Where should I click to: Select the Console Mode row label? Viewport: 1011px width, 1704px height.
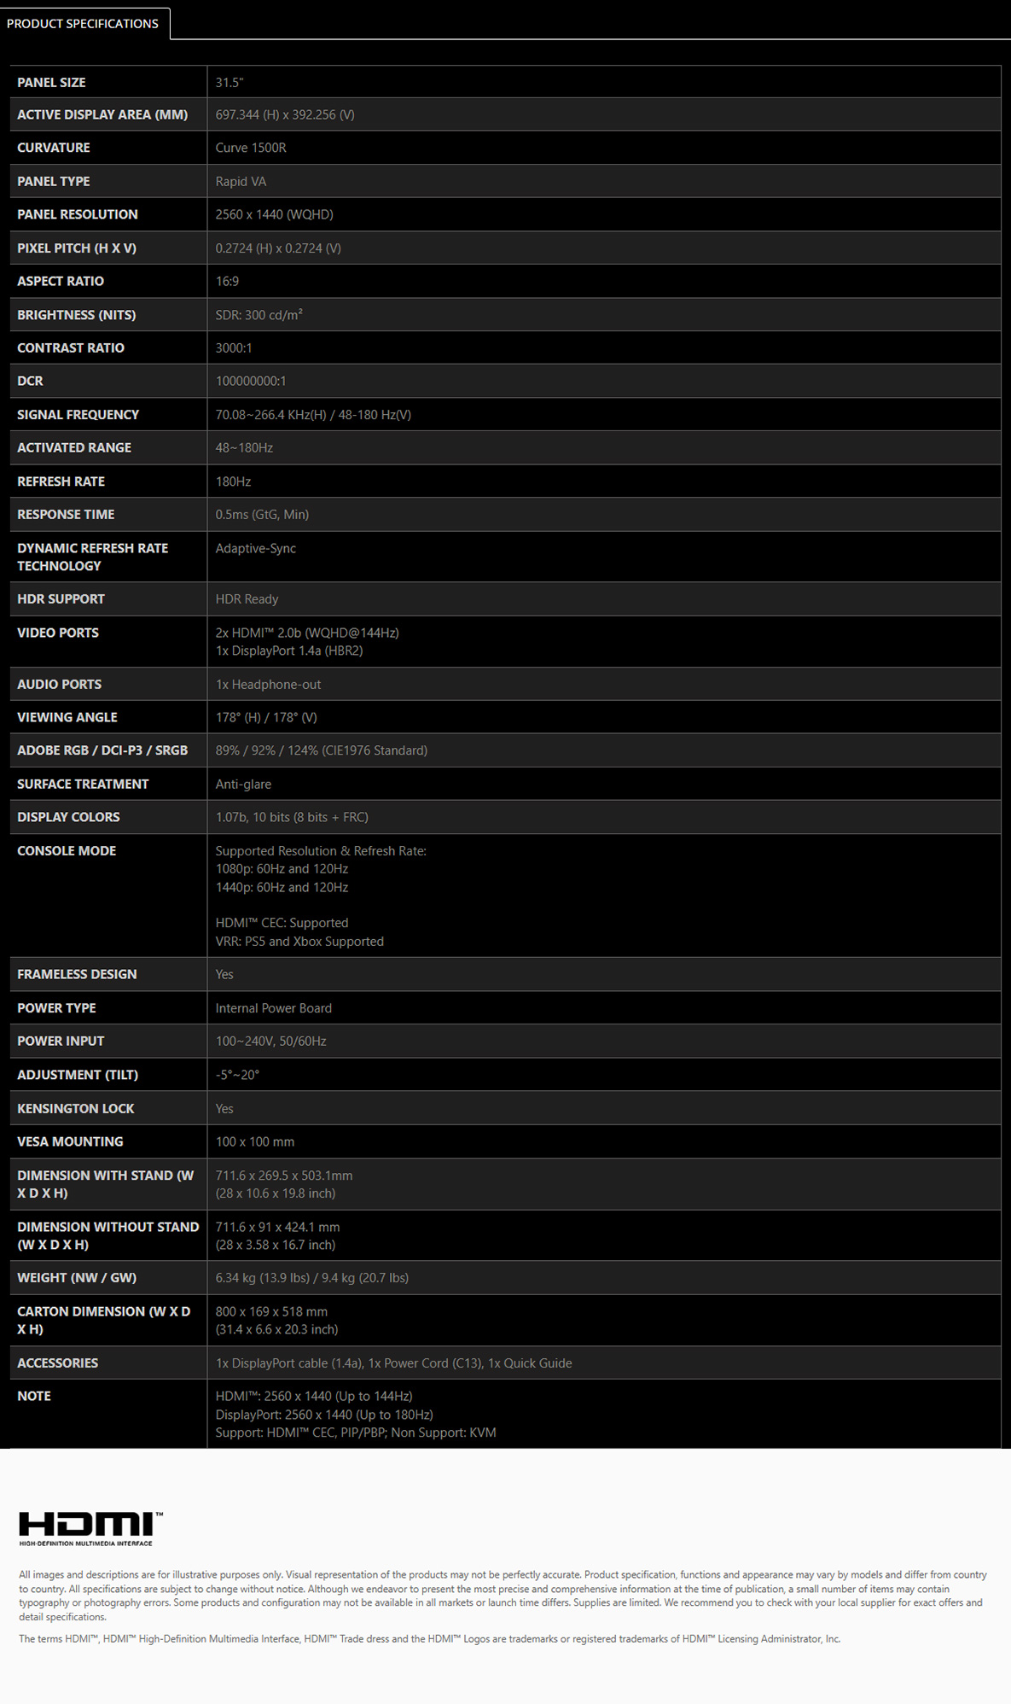coord(67,851)
